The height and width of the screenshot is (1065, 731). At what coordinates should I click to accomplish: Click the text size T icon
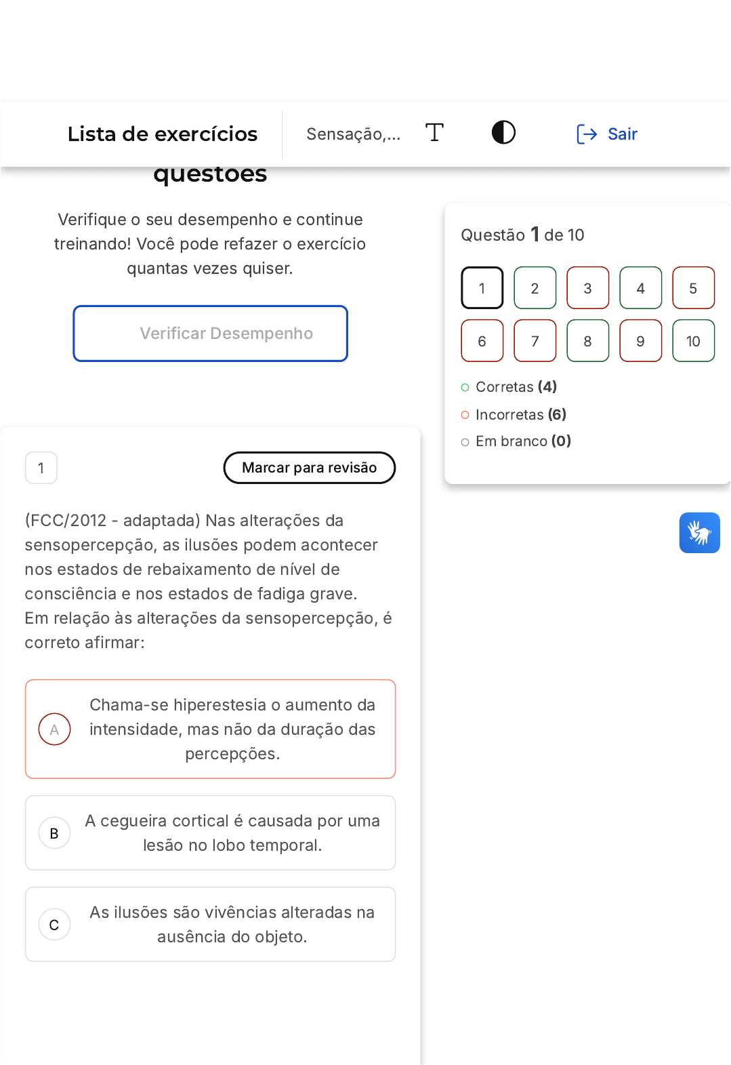(434, 132)
